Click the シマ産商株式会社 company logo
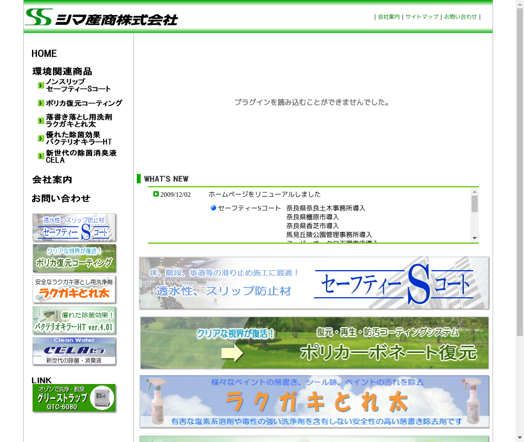 click(x=101, y=17)
